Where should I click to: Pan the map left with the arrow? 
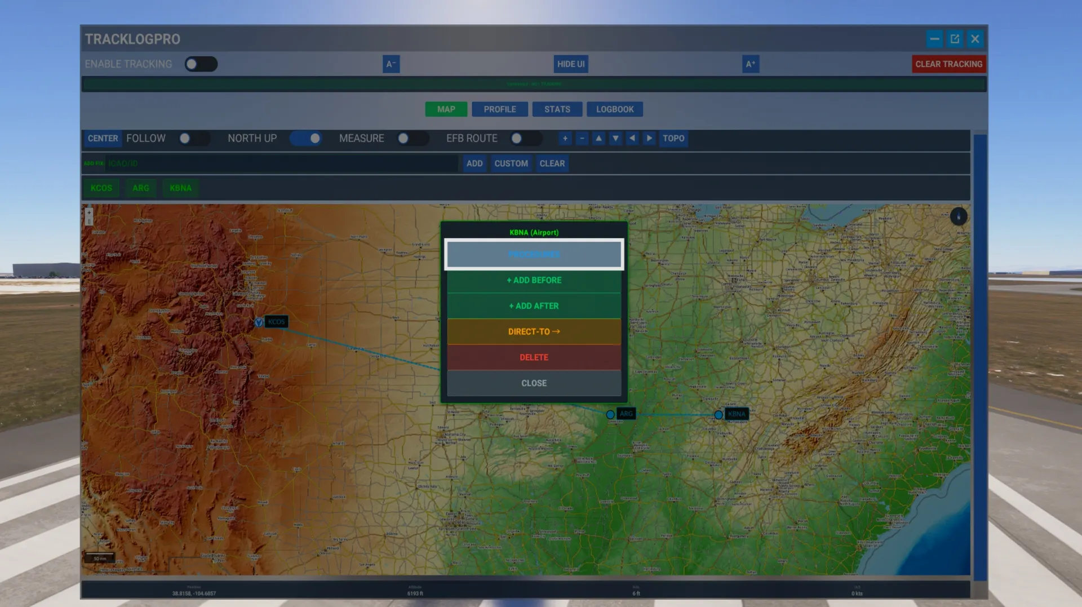pos(632,138)
